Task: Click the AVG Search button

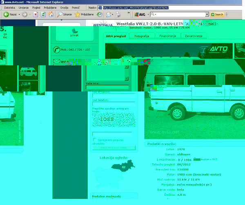Action: click(x=217, y=14)
